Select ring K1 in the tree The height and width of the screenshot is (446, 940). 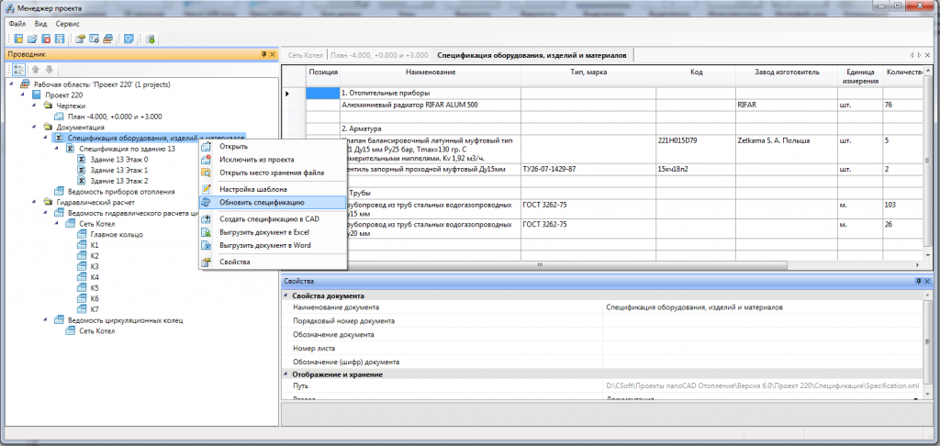tap(95, 245)
